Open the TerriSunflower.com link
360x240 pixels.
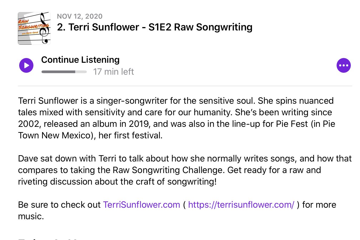(x=141, y=205)
